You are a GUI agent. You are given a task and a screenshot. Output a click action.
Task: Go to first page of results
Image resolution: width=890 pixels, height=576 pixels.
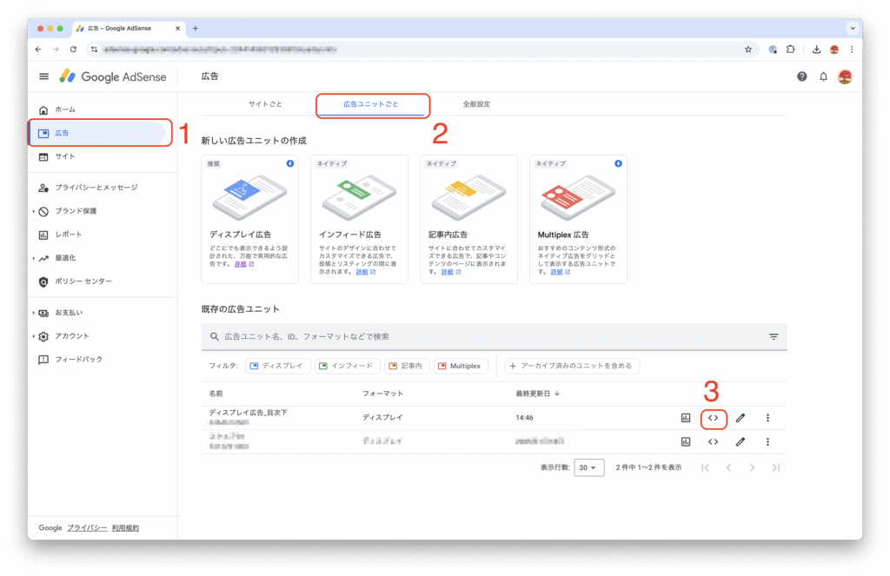[x=705, y=468]
